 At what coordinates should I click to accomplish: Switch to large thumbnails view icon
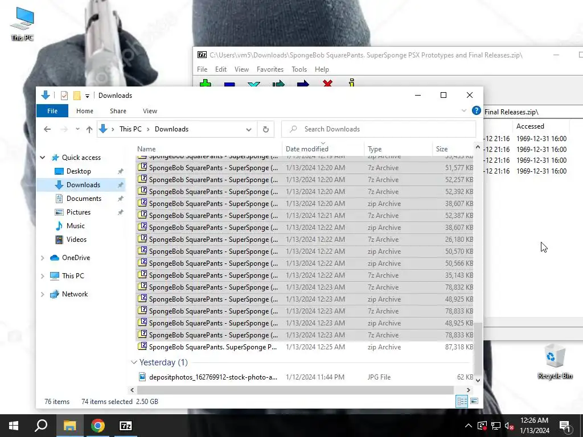coord(474,401)
